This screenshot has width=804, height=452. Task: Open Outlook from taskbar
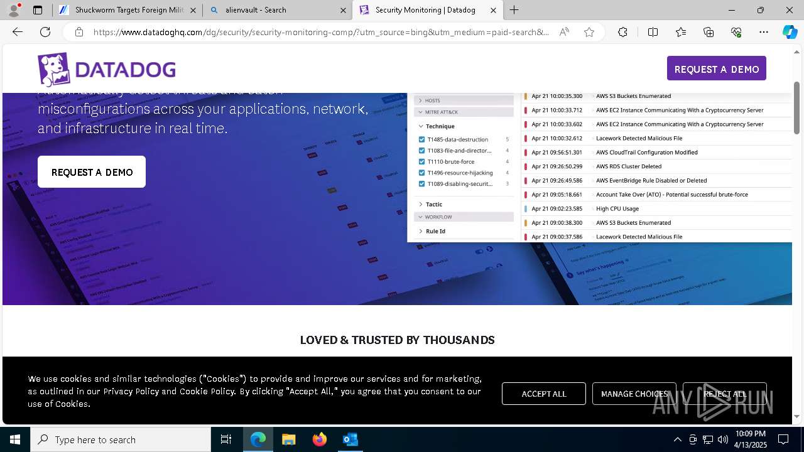(x=350, y=439)
